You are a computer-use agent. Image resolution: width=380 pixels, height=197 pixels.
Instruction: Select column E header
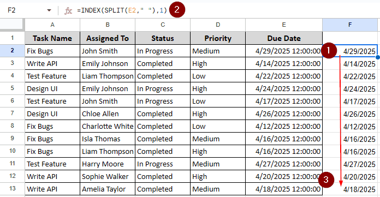(284, 25)
